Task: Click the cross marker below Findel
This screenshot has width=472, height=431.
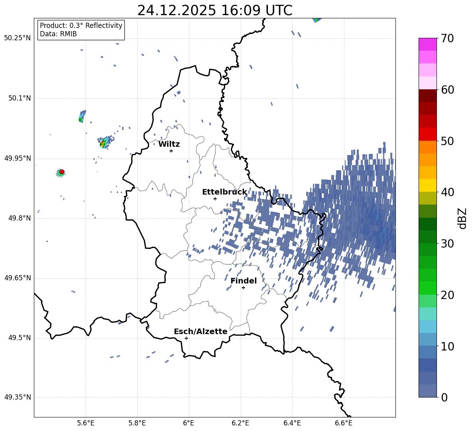Action: (243, 288)
